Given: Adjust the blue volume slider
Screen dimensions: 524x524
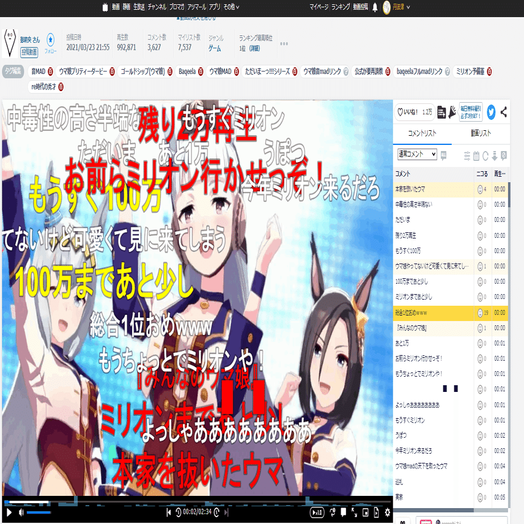Looking at the screenshot, I should coord(39,512).
